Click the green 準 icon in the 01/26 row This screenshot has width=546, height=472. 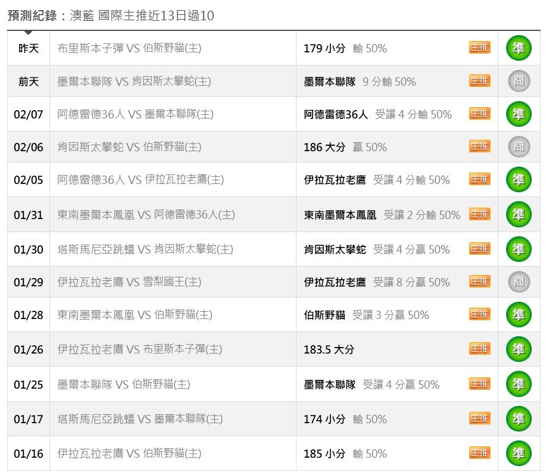click(x=519, y=349)
